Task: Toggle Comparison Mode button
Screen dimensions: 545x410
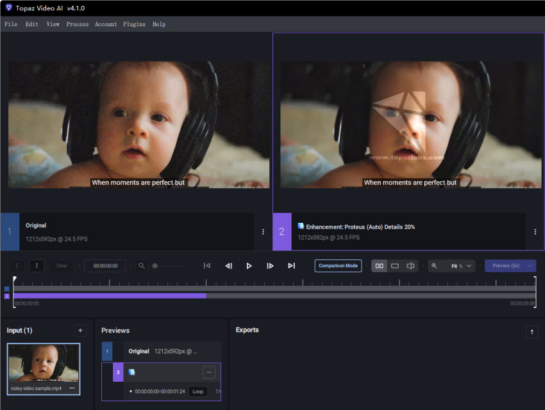Action: click(338, 266)
